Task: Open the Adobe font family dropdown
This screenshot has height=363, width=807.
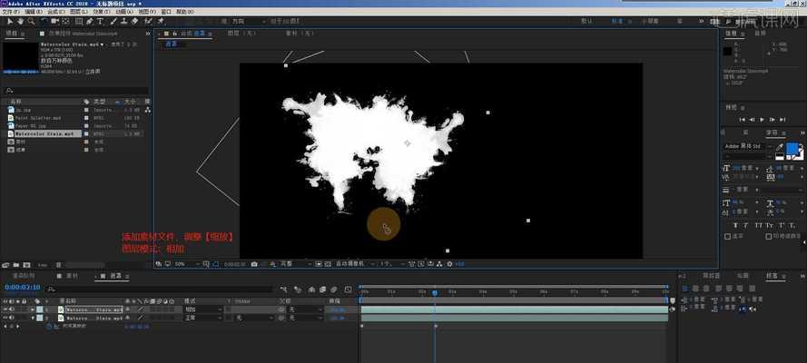Action: pyautogui.click(x=748, y=146)
